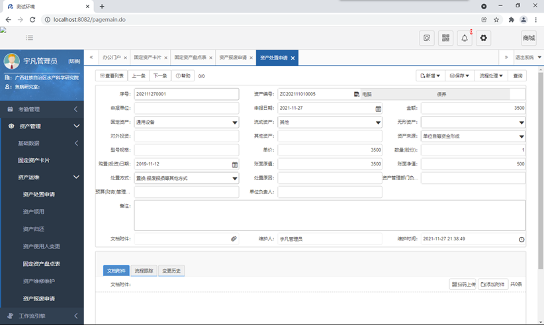Select 变更历史 bottom tab
Viewport: 544px width, 325px height.
click(171, 271)
